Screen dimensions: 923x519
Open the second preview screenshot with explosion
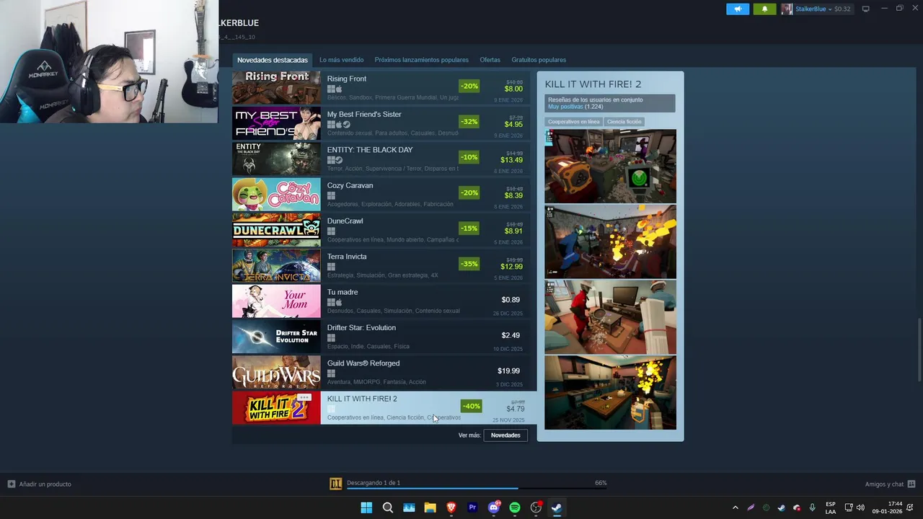click(x=610, y=241)
